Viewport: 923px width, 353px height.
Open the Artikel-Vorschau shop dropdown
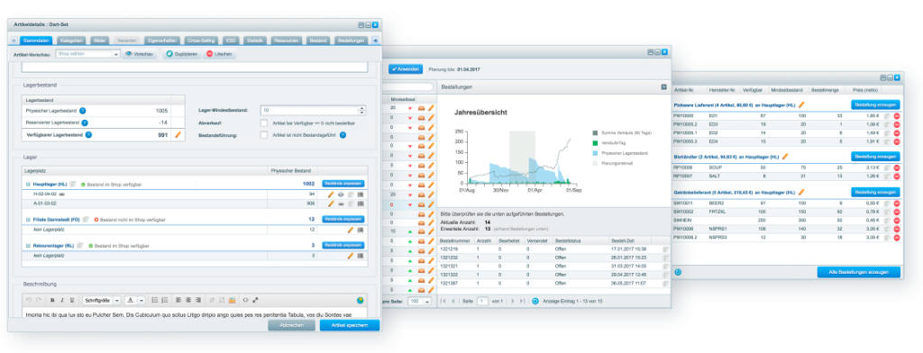click(x=87, y=53)
